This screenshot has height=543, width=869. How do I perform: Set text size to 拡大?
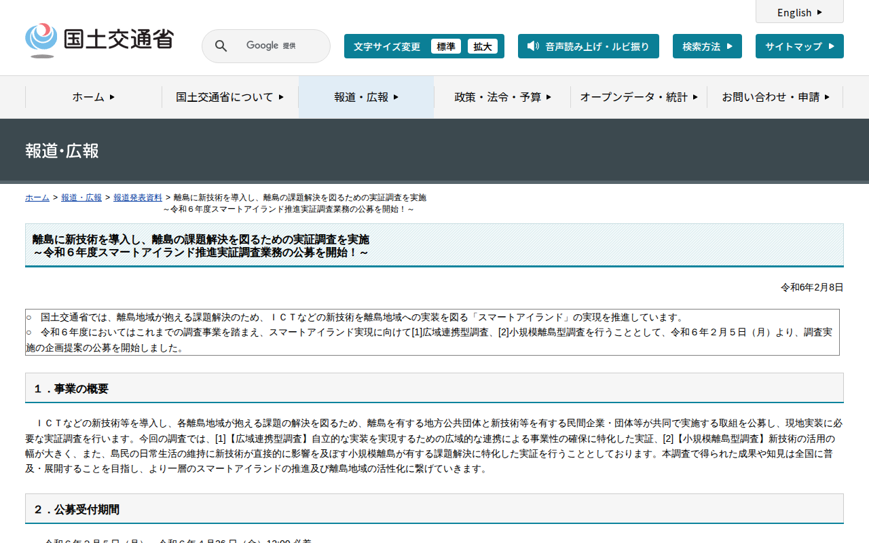coord(483,46)
